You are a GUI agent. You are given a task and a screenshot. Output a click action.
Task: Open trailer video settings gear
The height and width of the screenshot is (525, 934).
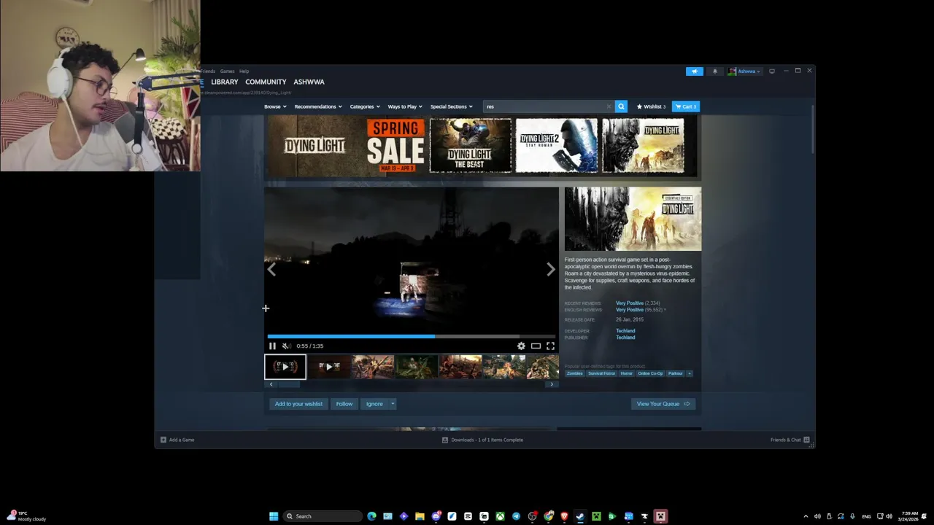(521, 346)
